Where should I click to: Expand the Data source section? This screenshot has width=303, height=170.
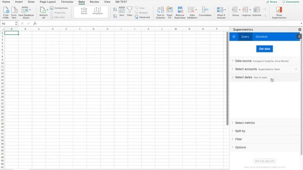point(265,61)
